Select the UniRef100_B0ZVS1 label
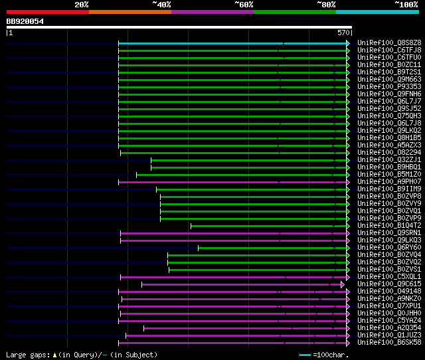Viewport: 425px width, 360px height. pos(389,270)
